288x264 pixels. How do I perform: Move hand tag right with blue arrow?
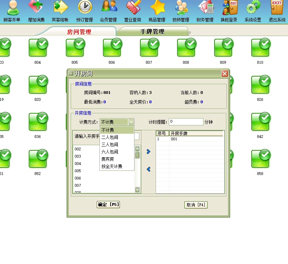[x=148, y=151]
